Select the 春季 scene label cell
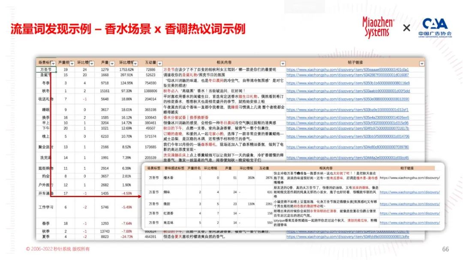The image size is (463, 260). (x=46, y=224)
